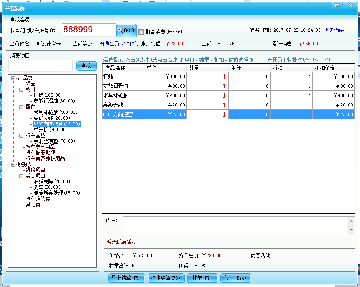The height and width of the screenshot is (287, 360).
Task: Select 汽车维修类 in the tree
Action: [x=38, y=199]
